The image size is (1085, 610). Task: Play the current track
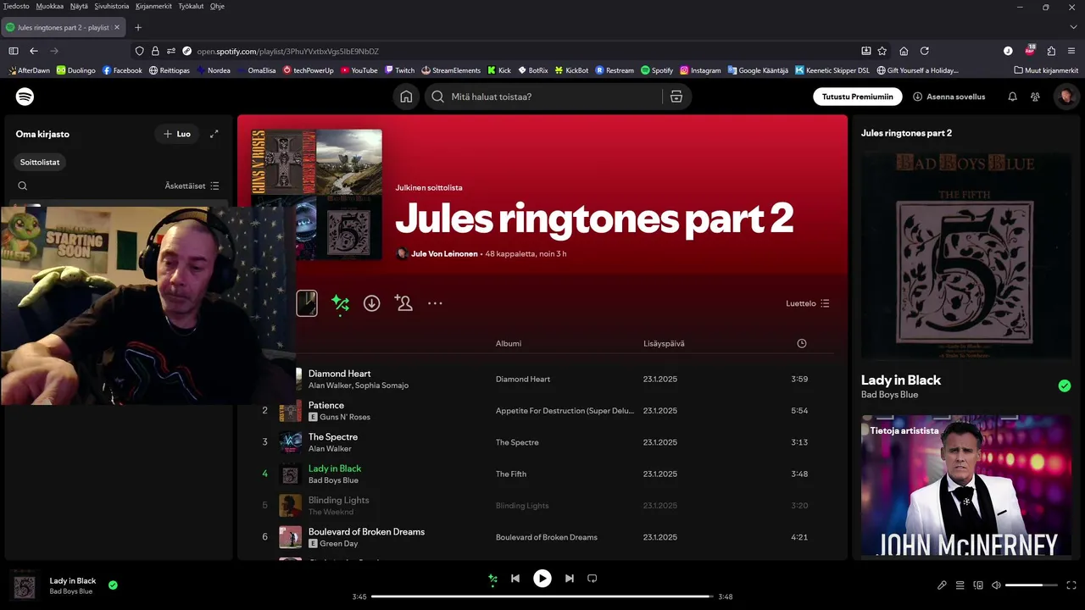(542, 579)
